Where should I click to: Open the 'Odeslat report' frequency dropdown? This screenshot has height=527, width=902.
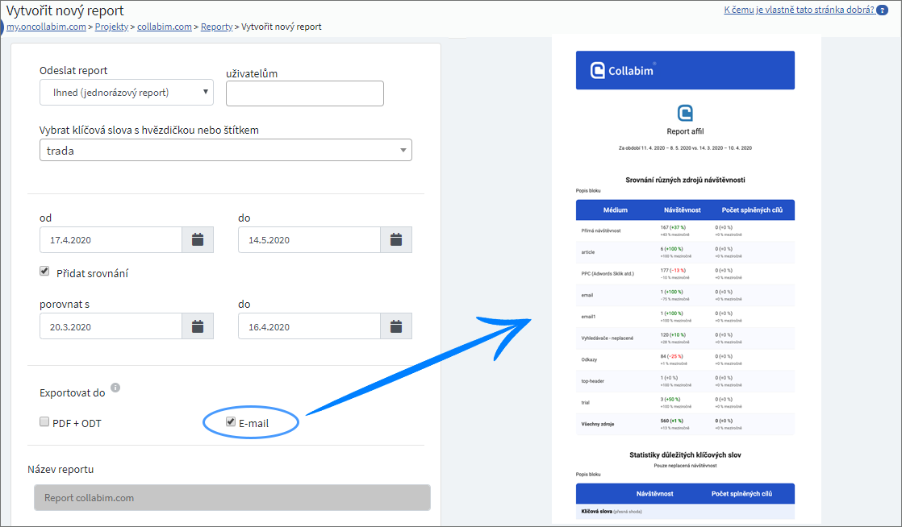127,93
